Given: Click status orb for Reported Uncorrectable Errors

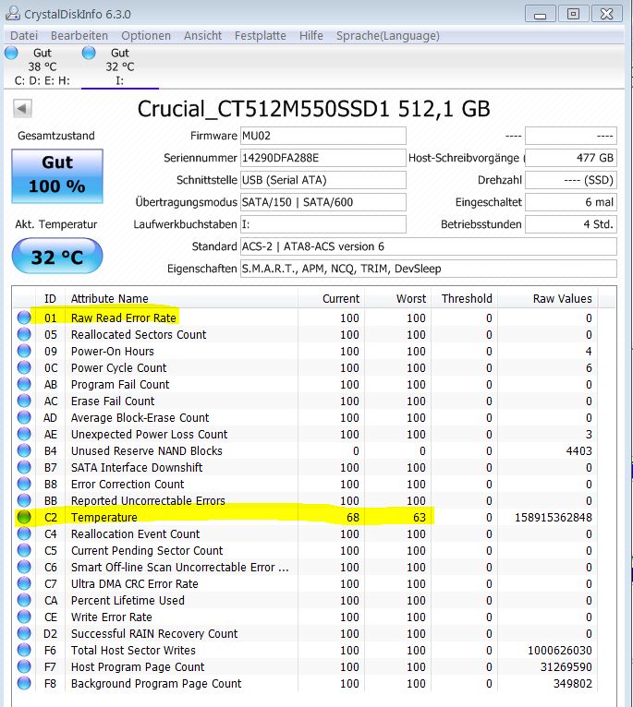Looking at the screenshot, I should pyautogui.click(x=24, y=500).
